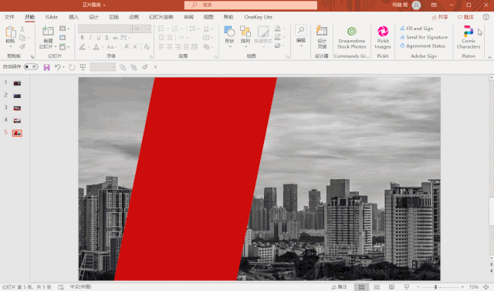Click Fill and Sign
The image size is (494, 291).
click(x=417, y=29)
